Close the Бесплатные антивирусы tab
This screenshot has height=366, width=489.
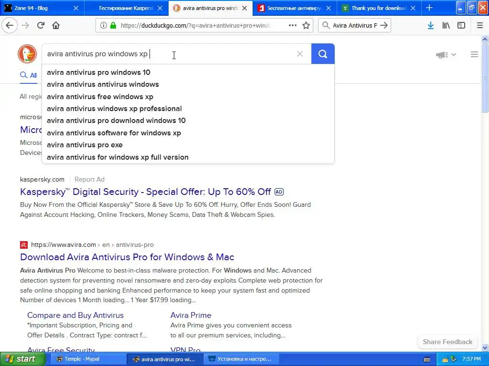click(329, 8)
